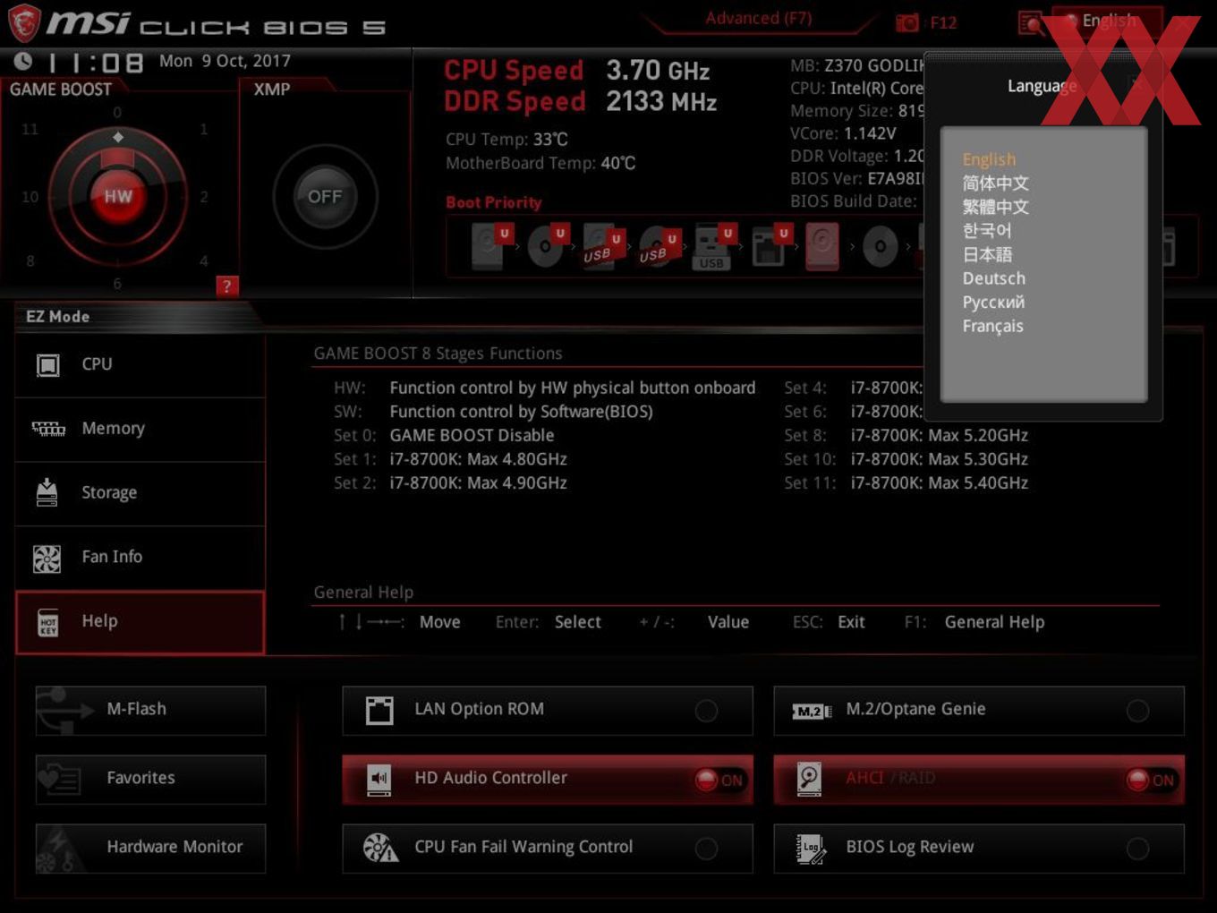1217x913 pixels.
Task: Take a screenshot with the F12 camera icon
Action: coord(907,22)
